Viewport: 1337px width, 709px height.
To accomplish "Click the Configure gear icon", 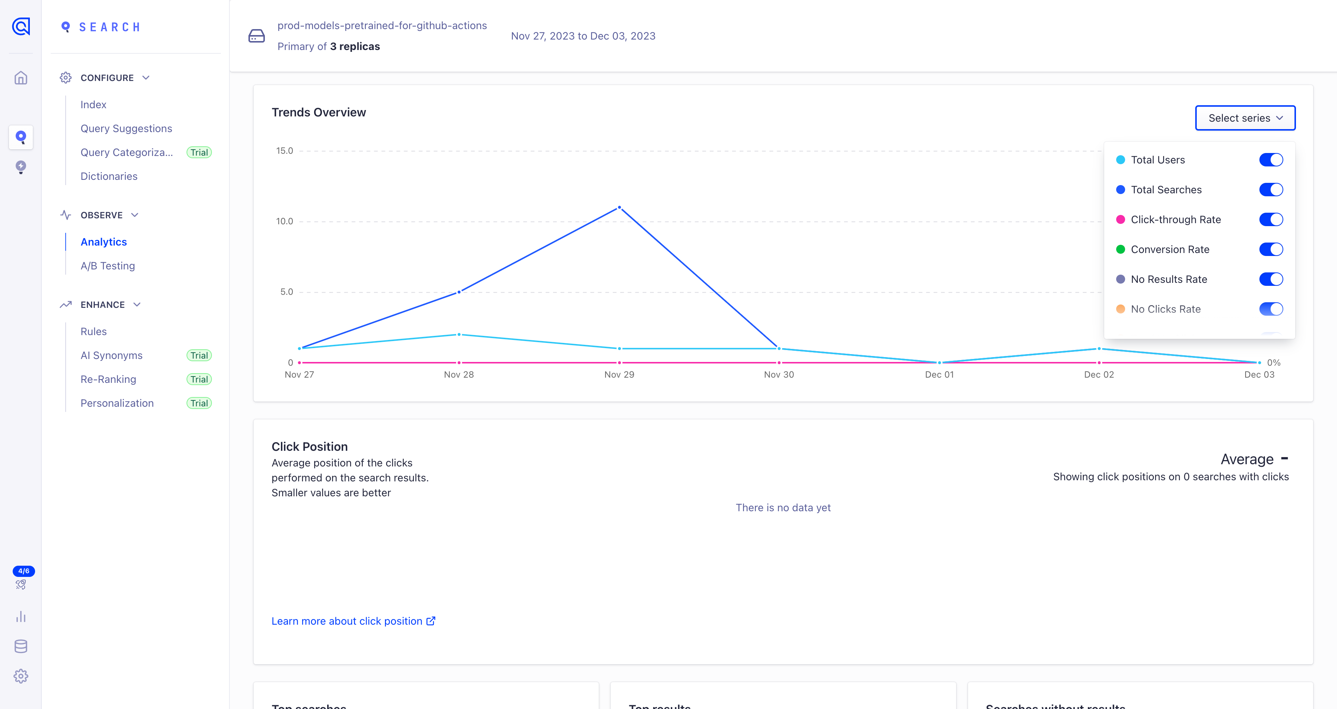I will click(65, 77).
